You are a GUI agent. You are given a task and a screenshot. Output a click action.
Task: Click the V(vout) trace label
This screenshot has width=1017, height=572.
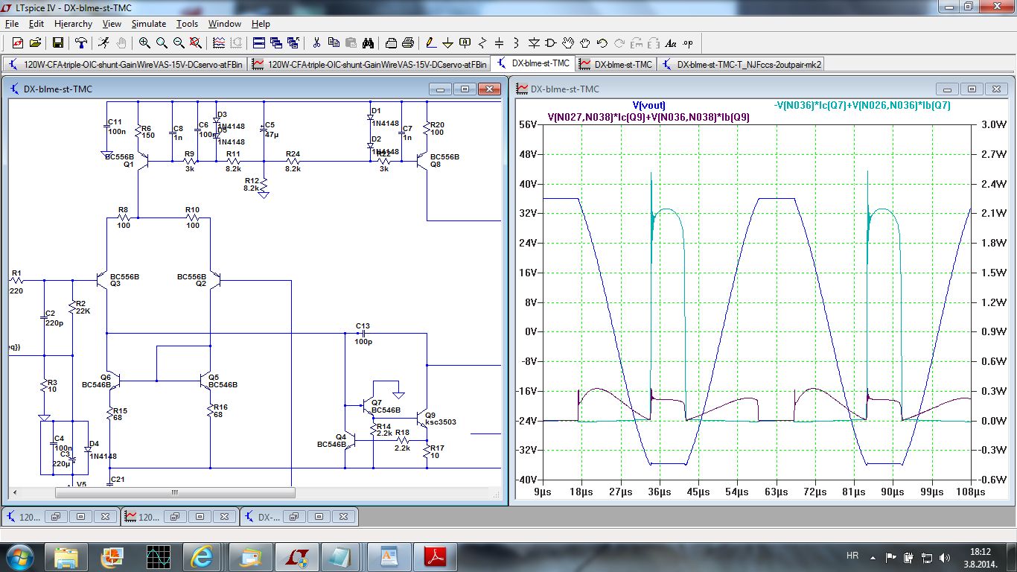(648, 105)
